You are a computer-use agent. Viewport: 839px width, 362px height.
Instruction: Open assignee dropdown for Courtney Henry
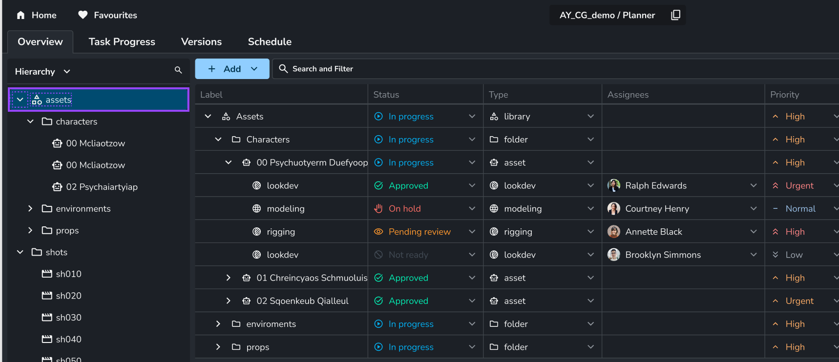(753, 208)
